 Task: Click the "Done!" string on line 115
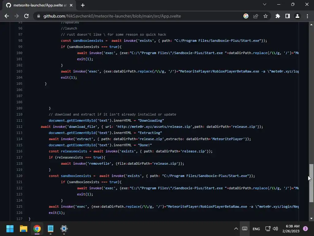[145, 145]
